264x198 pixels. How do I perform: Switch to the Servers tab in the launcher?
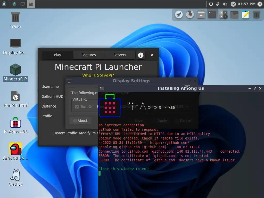pos(120,55)
